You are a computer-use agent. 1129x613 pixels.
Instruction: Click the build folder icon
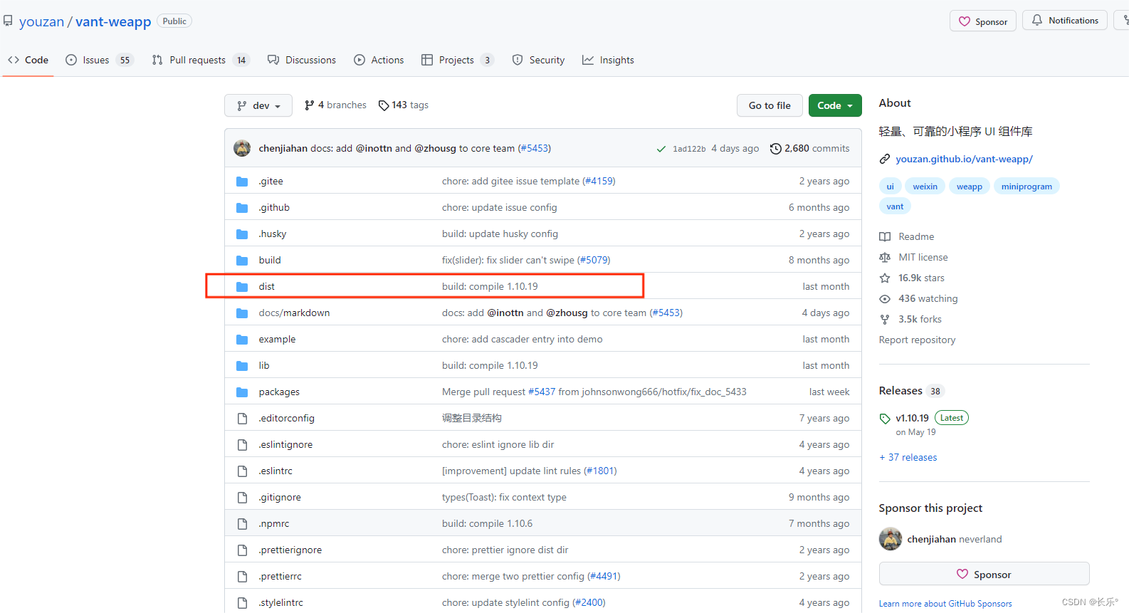pyautogui.click(x=242, y=261)
